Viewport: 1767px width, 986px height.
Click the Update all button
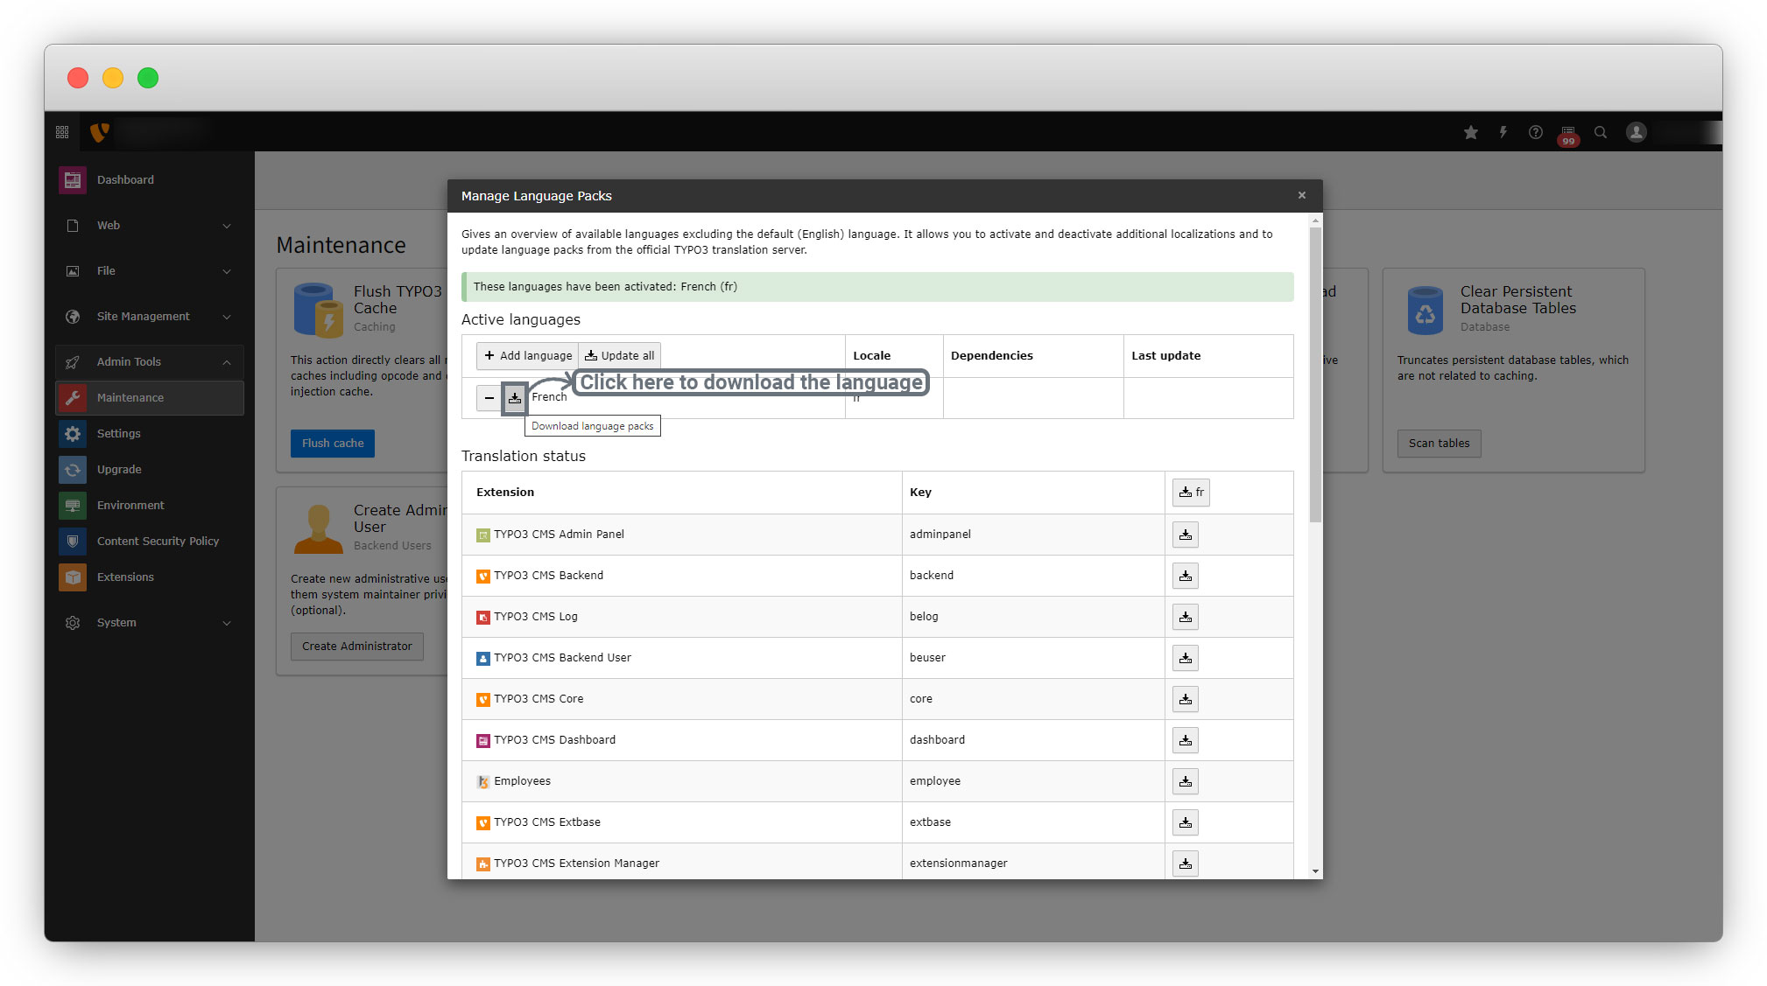[x=619, y=356]
